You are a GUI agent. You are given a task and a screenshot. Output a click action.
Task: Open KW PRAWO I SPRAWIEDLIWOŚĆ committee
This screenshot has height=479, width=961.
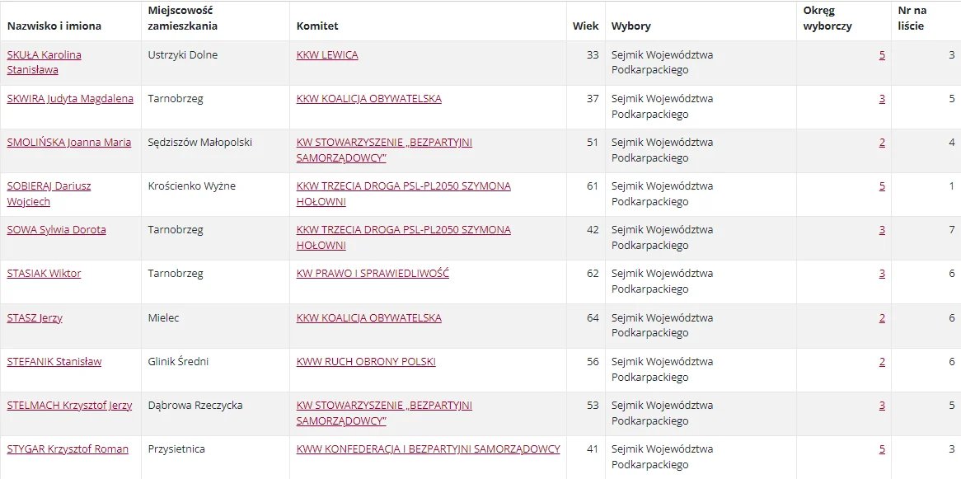(x=373, y=274)
